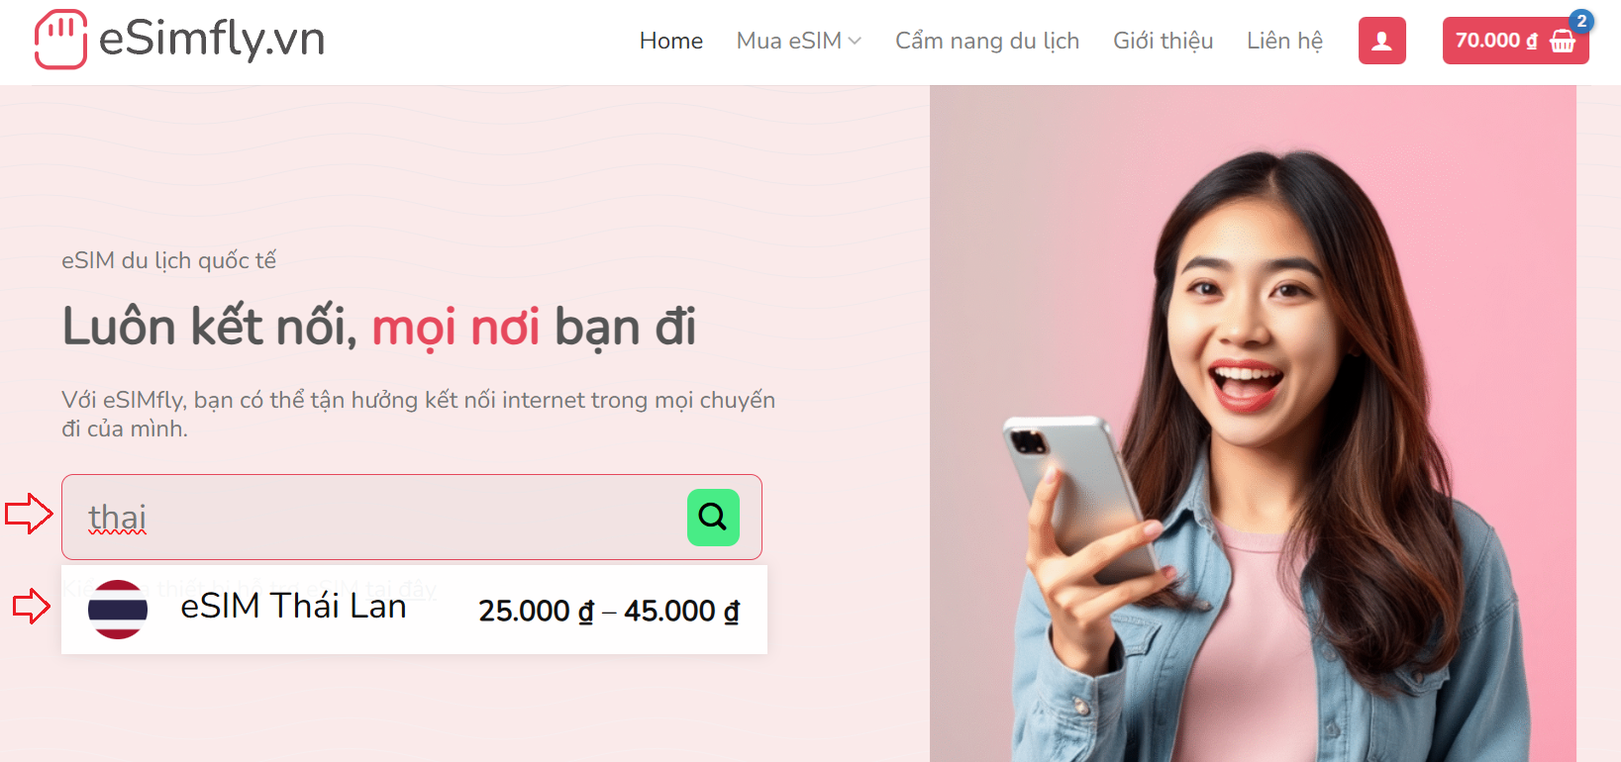Viewport: 1621px width, 762px height.
Task: Click the eSimfly SIM card logo icon
Action: pyautogui.click(x=60, y=40)
